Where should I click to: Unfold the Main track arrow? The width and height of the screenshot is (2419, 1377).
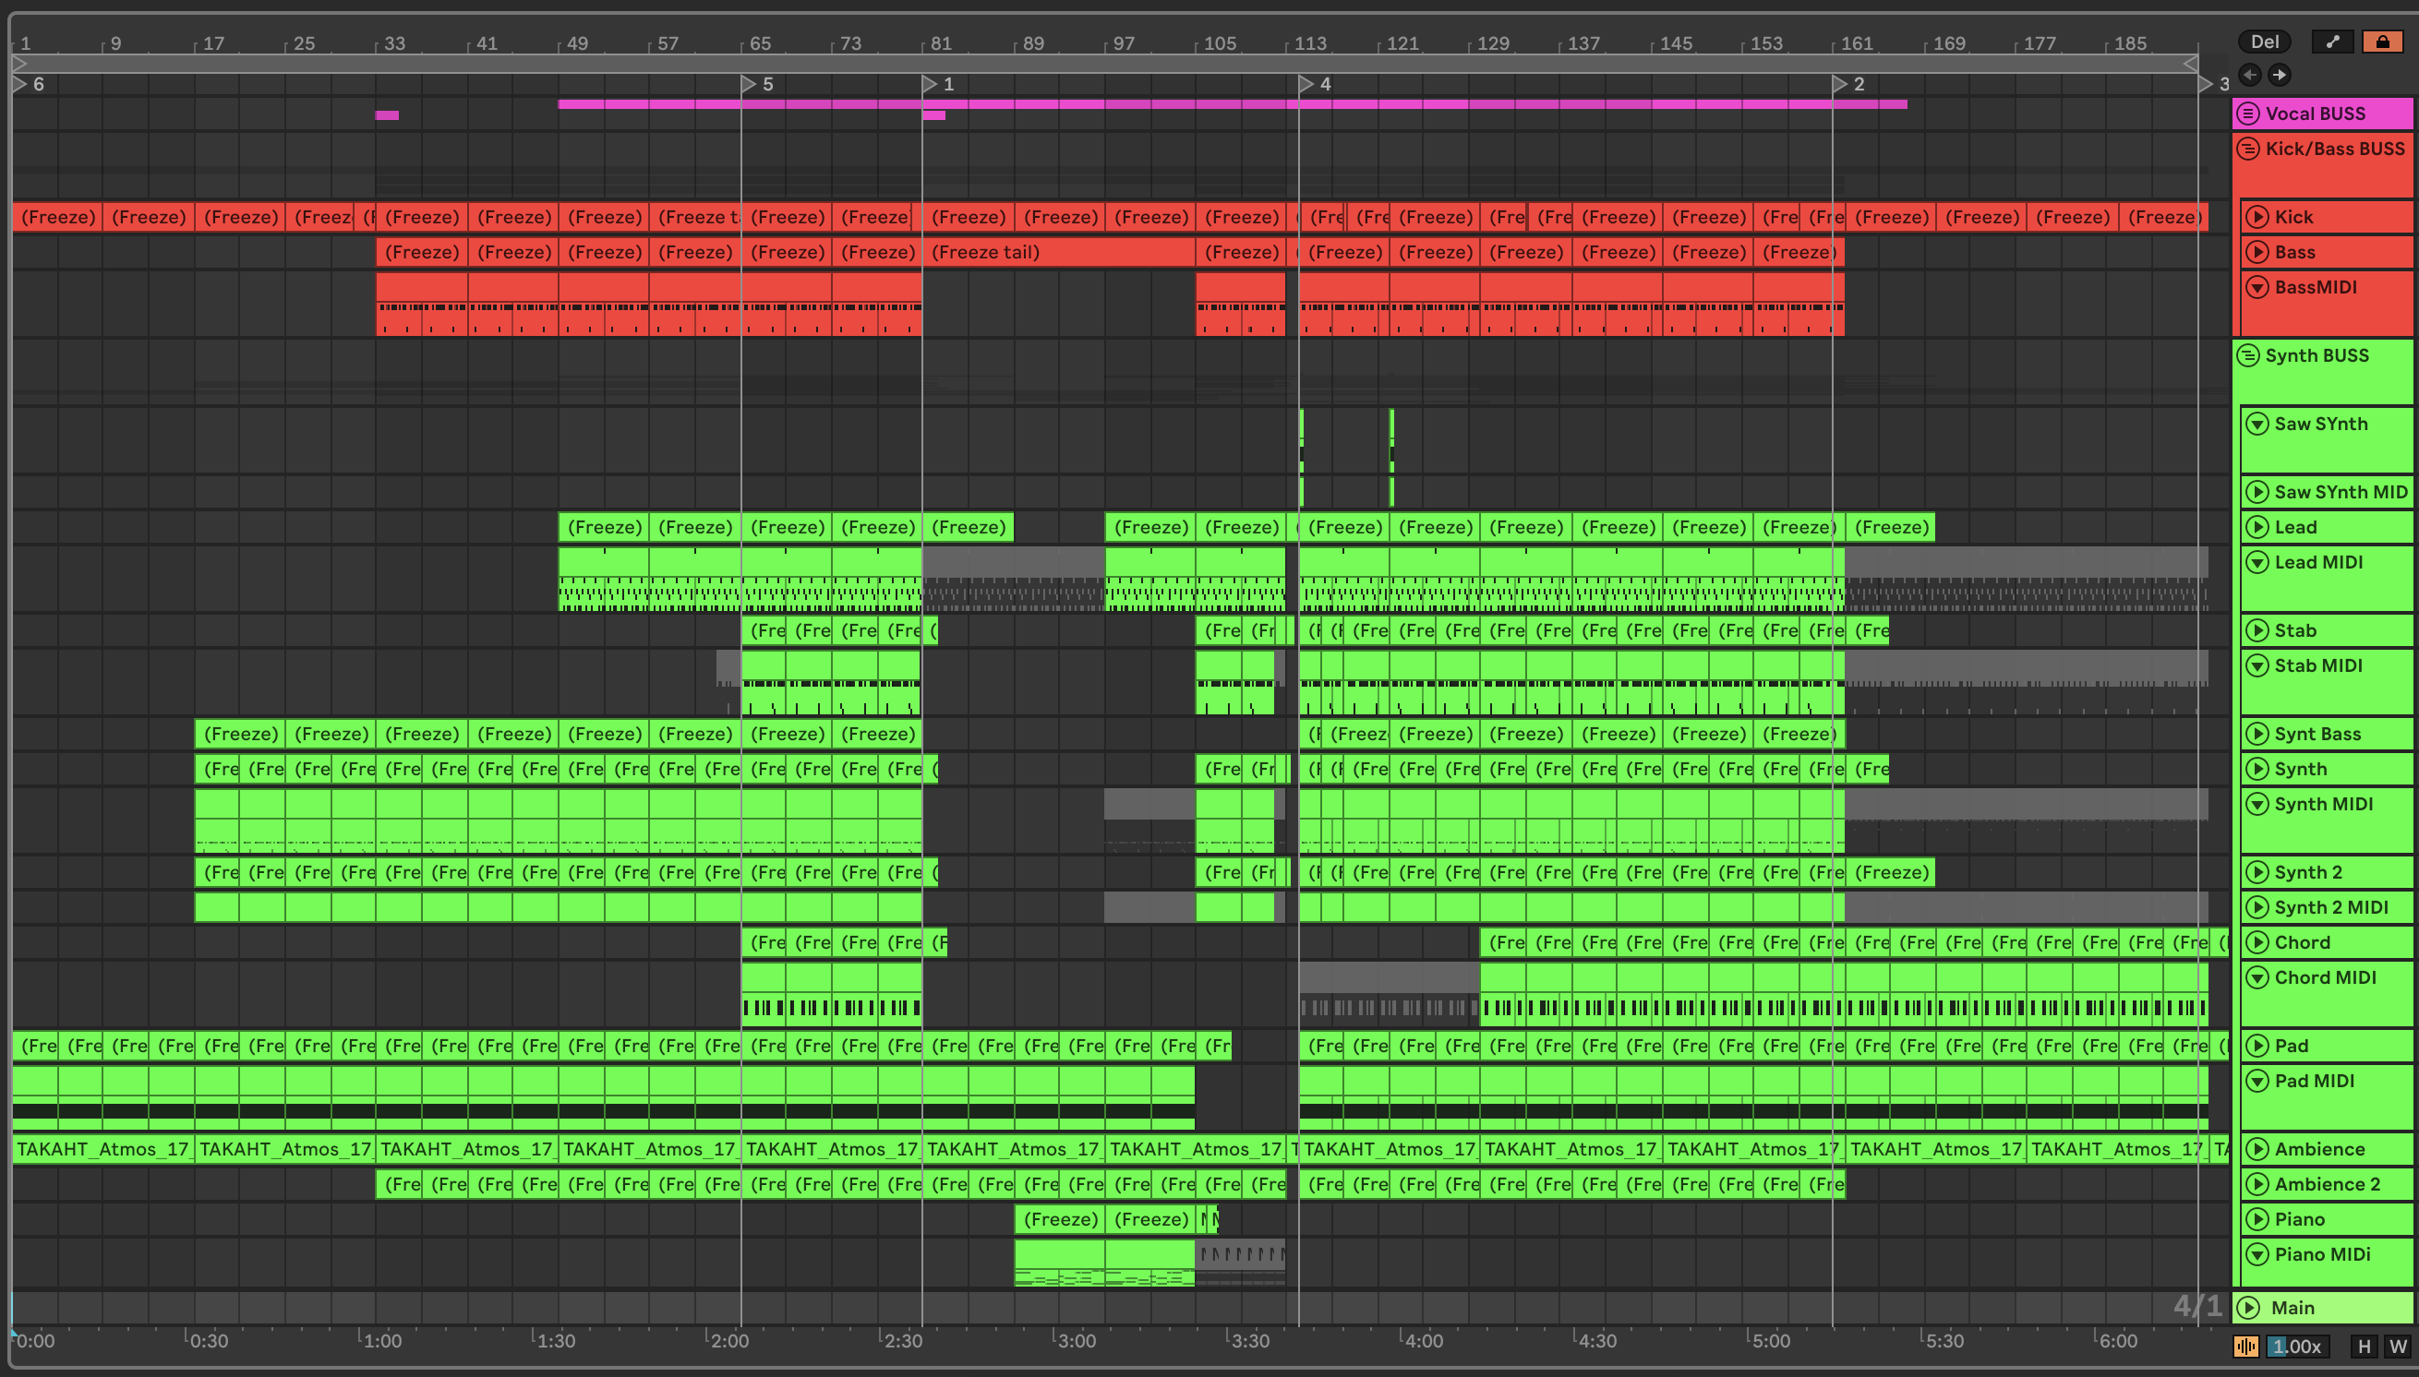tap(2249, 1308)
